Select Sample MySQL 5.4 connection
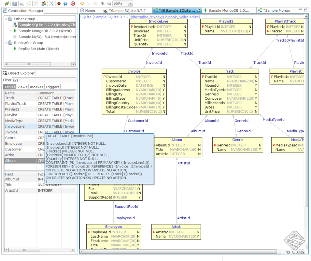Viewport: 311px width, 261px height. pyautogui.click(x=47, y=37)
